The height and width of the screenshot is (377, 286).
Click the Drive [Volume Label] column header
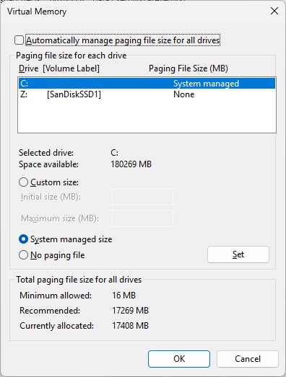point(59,68)
